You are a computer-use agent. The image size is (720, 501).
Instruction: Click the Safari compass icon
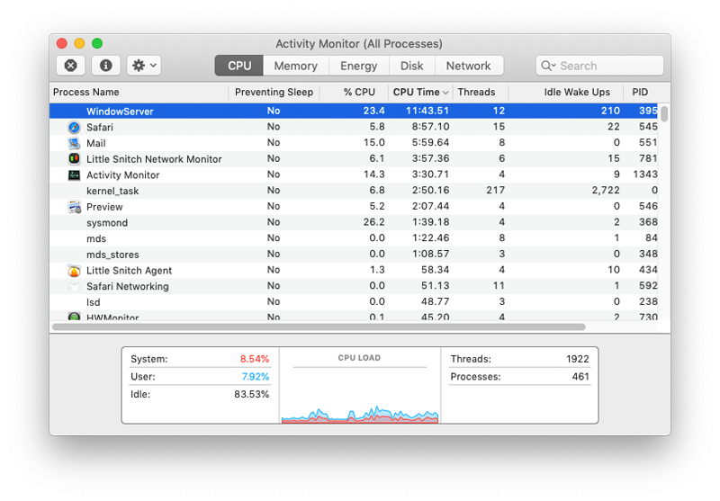[x=74, y=127]
